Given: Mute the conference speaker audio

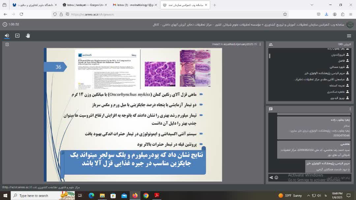Looking at the screenshot, I should [7, 36].
